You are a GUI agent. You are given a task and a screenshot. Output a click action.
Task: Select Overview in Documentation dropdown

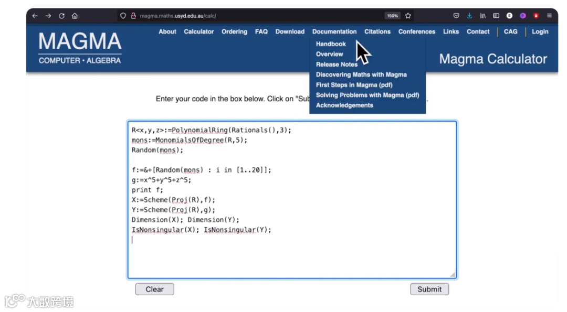pos(329,54)
